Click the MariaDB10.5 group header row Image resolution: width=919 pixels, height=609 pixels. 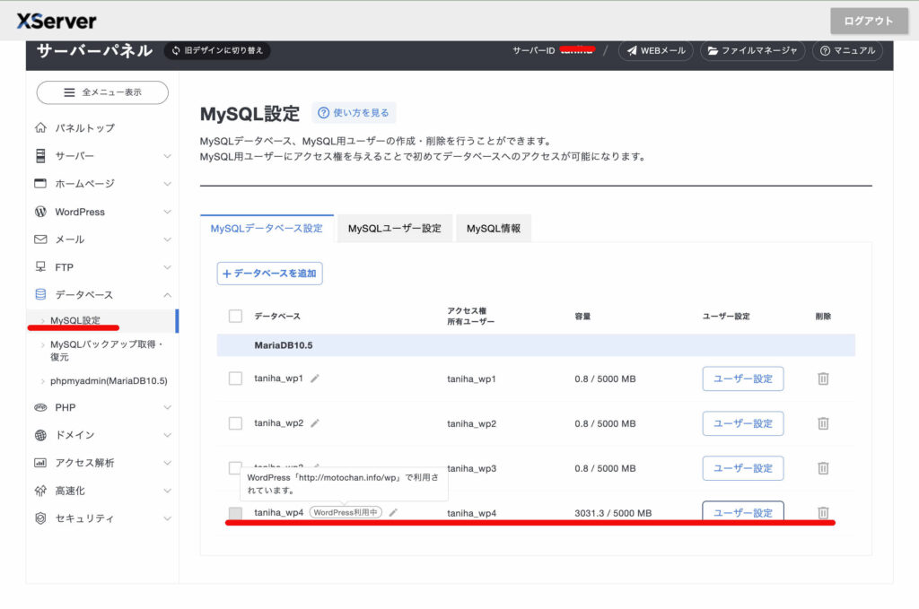point(536,345)
